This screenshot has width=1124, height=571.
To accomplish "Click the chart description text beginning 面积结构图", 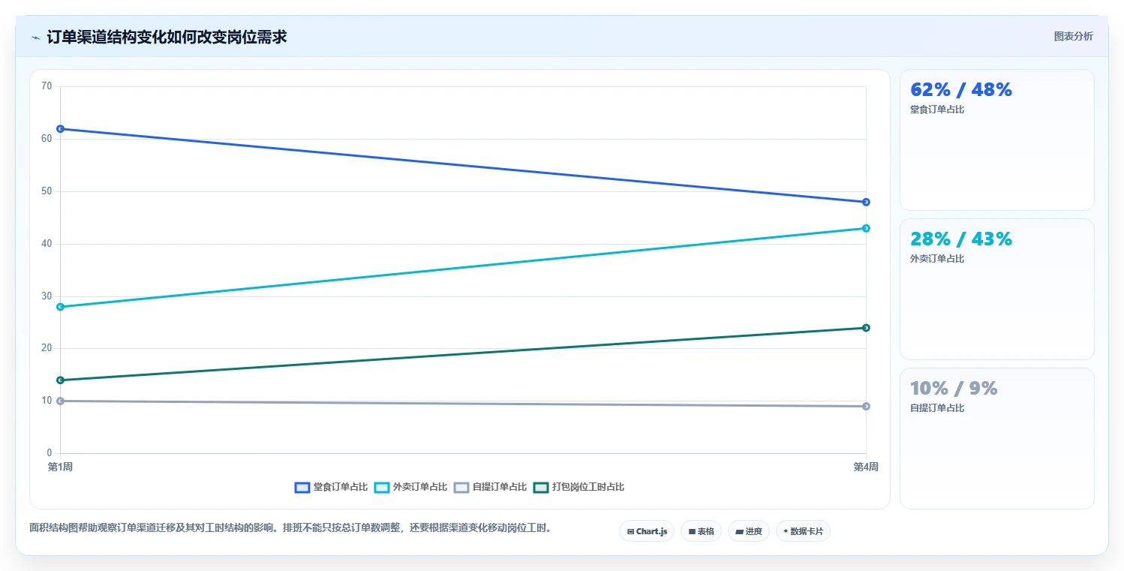I will [x=293, y=528].
